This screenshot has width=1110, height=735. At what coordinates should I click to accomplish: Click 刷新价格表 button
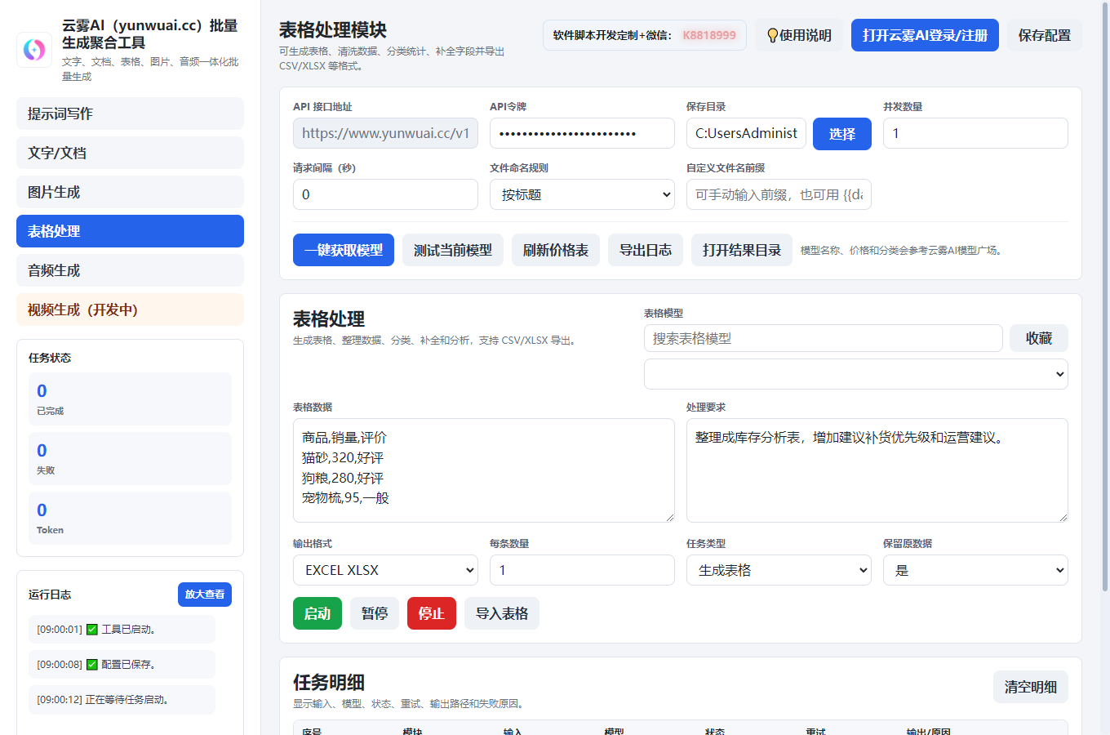(x=556, y=250)
